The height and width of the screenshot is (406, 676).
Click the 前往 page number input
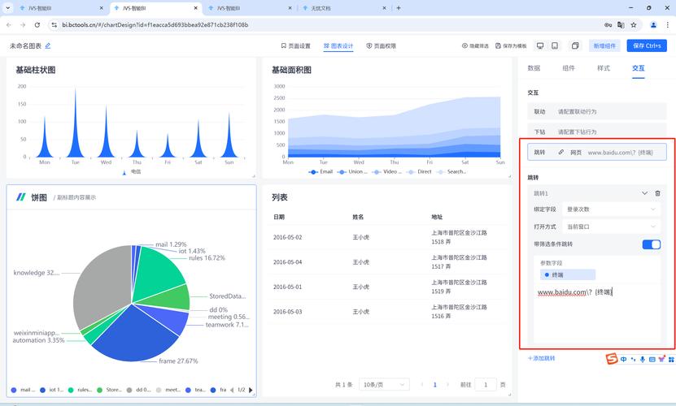pos(486,384)
